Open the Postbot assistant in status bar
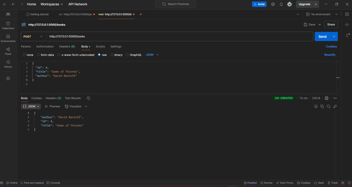The image size is (352, 187). point(250,183)
